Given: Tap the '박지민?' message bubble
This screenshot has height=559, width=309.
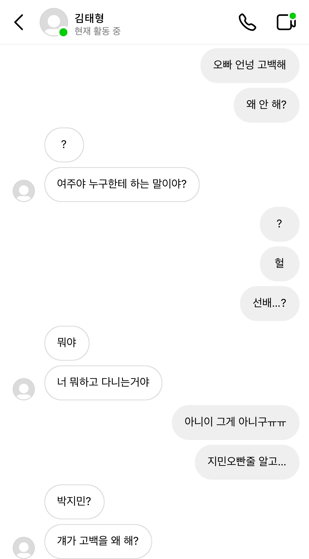Looking at the screenshot, I should coord(74,502).
